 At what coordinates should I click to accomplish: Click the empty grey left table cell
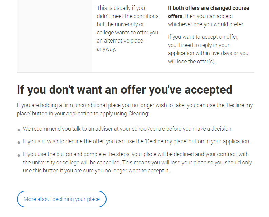click(55, 36)
